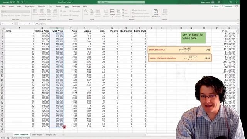Click the macro recording icon in status bar
The image size is (247, 139).
click(x=8, y=138)
